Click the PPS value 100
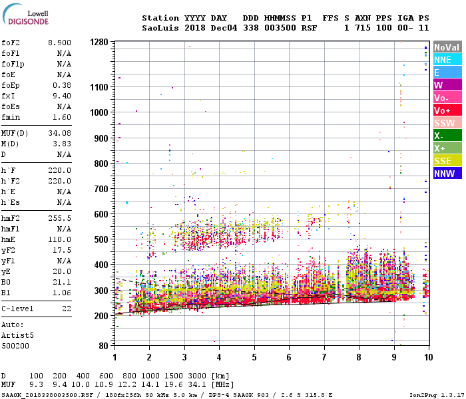466x399 pixels. 384,28
